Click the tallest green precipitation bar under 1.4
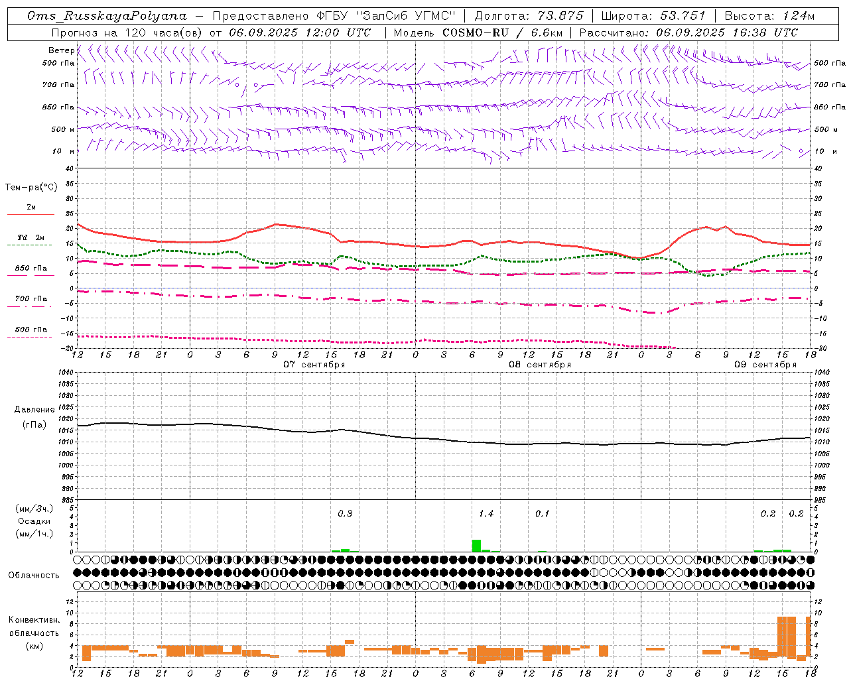This screenshot has height=679, width=849. [476, 546]
